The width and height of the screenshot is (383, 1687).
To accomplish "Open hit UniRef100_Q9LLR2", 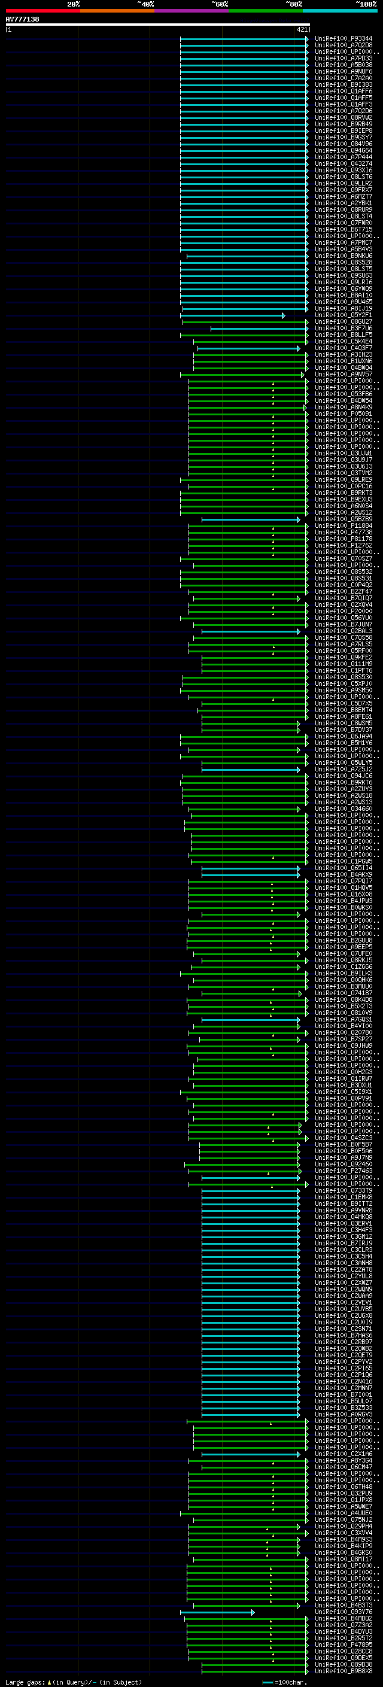I will pos(343,183).
